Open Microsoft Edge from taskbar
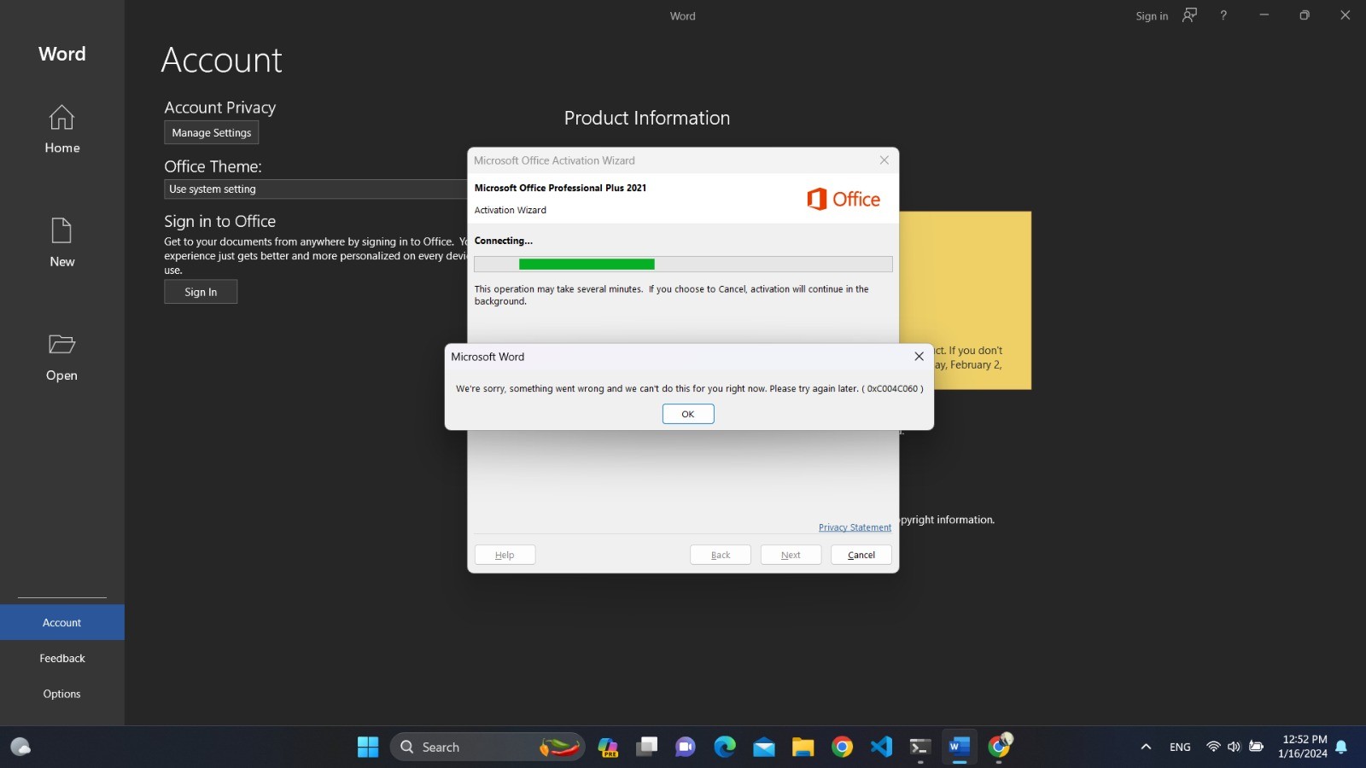Image resolution: width=1366 pixels, height=768 pixels. 725,747
